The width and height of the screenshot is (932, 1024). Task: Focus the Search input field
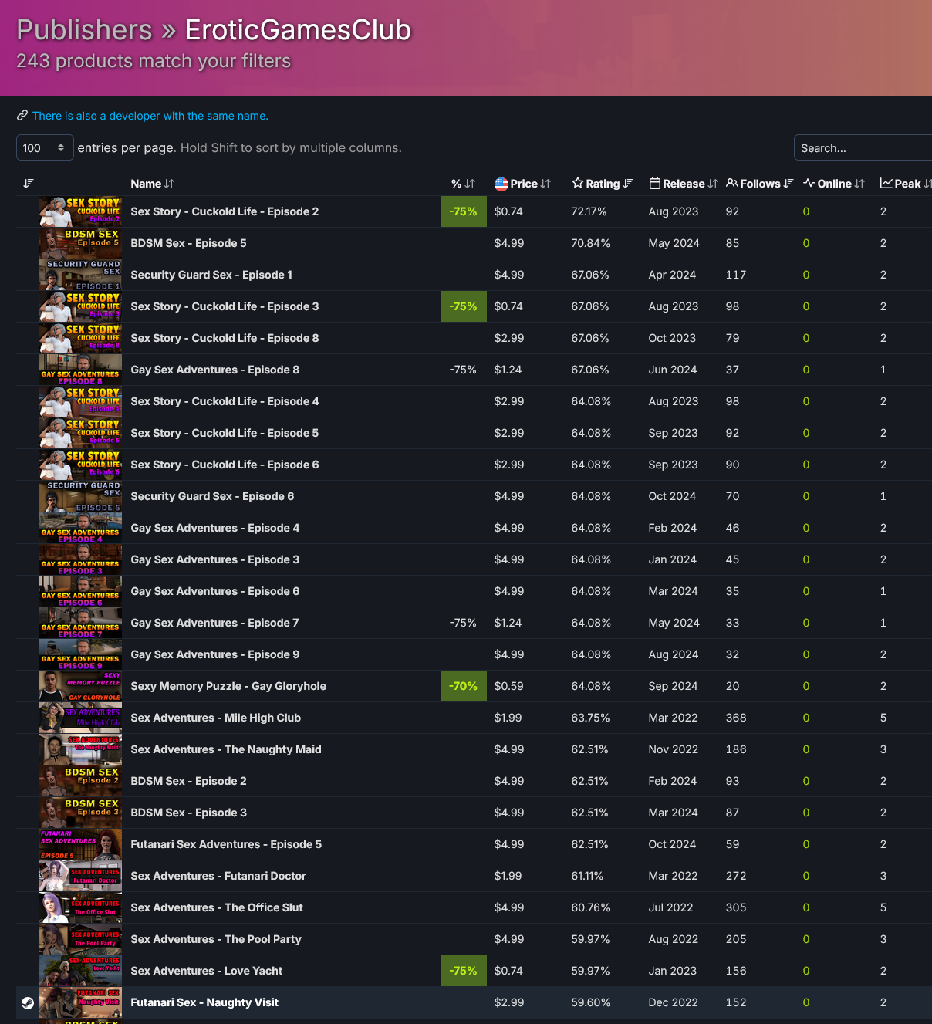pyautogui.click(x=863, y=147)
